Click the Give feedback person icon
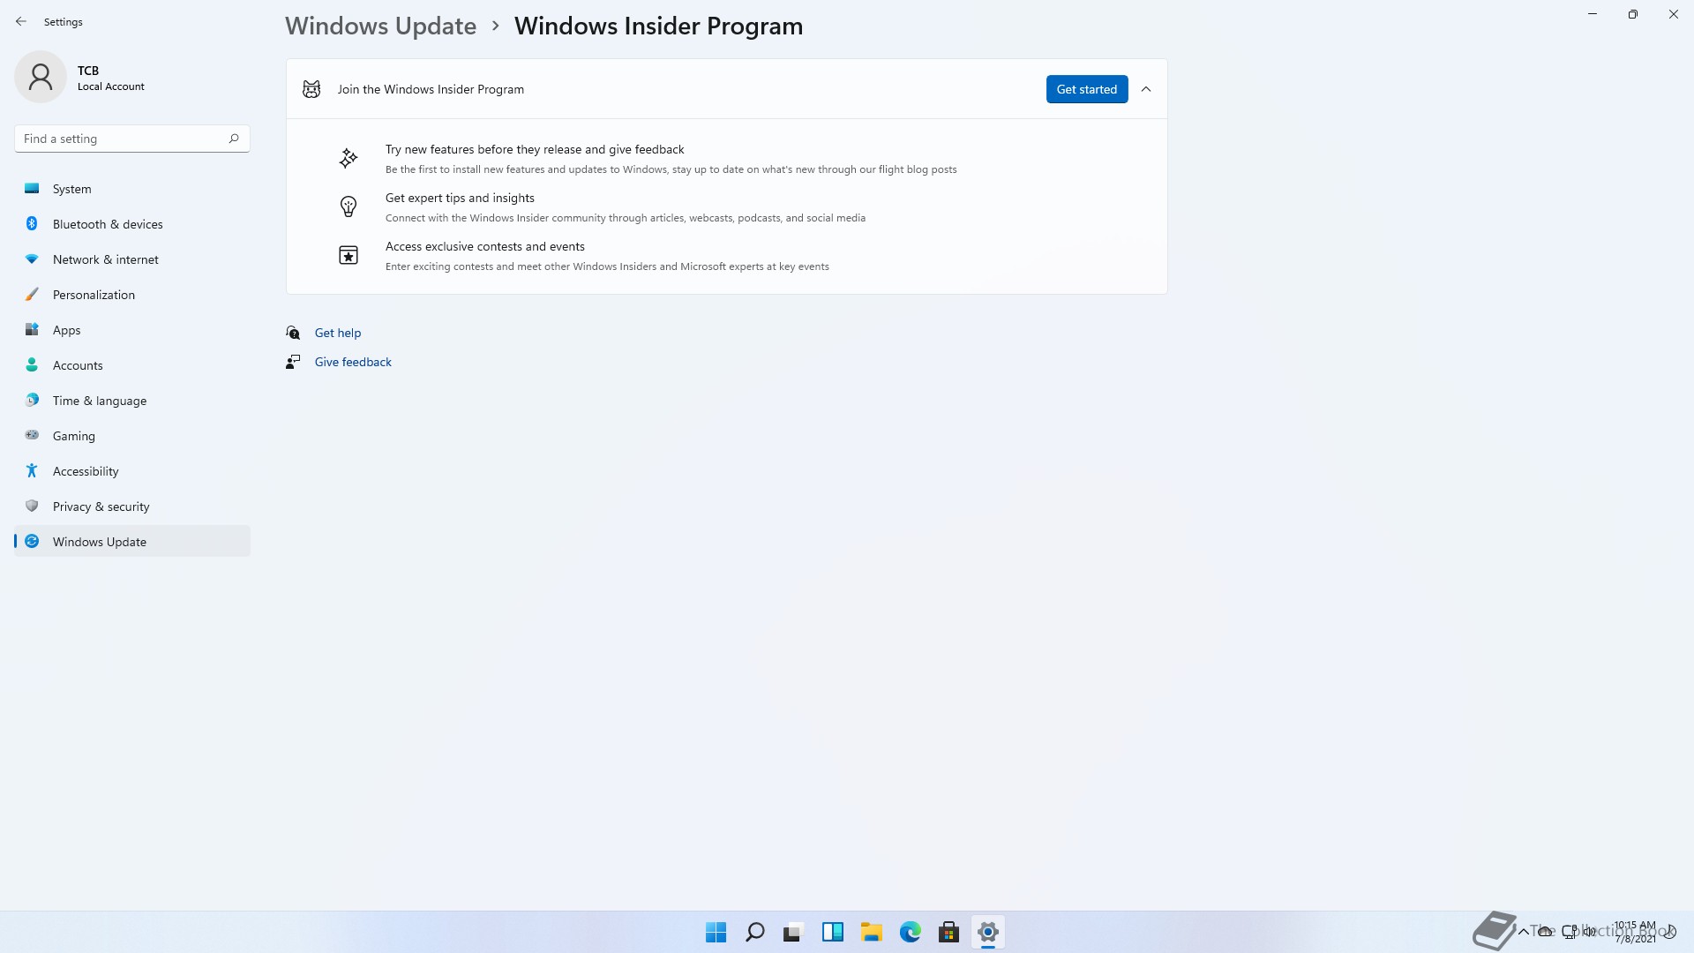This screenshot has height=953, width=1694. (x=293, y=362)
